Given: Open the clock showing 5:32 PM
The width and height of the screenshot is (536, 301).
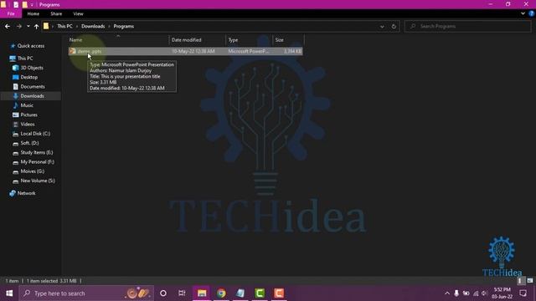Looking at the screenshot, I should (x=502, y=293).
